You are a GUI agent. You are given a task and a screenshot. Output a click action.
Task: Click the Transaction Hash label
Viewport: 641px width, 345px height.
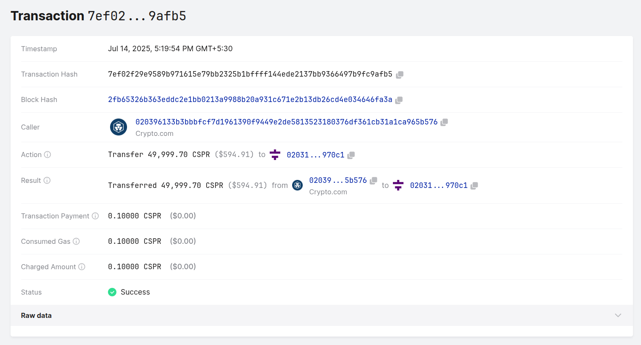tap(49, 74)
